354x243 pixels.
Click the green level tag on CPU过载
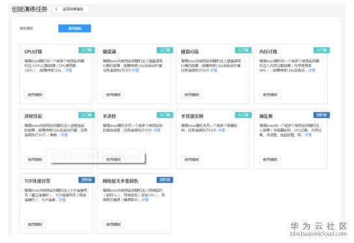click(87, 50)
